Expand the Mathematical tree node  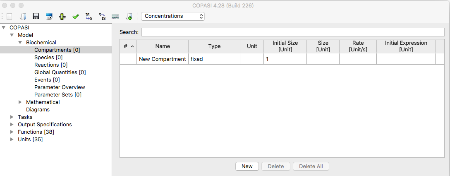point(20,102)
